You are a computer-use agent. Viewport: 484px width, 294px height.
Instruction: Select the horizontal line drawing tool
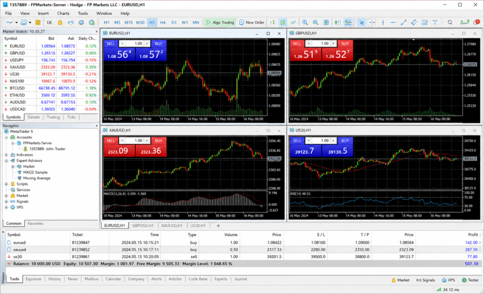coord(393,23)
